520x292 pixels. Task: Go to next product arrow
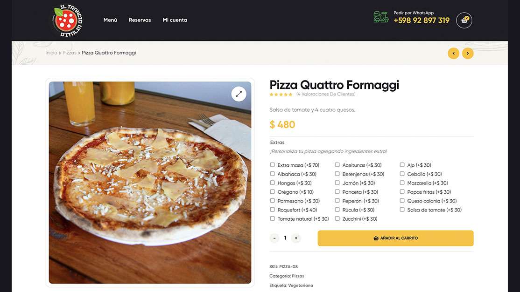point(468,53)
